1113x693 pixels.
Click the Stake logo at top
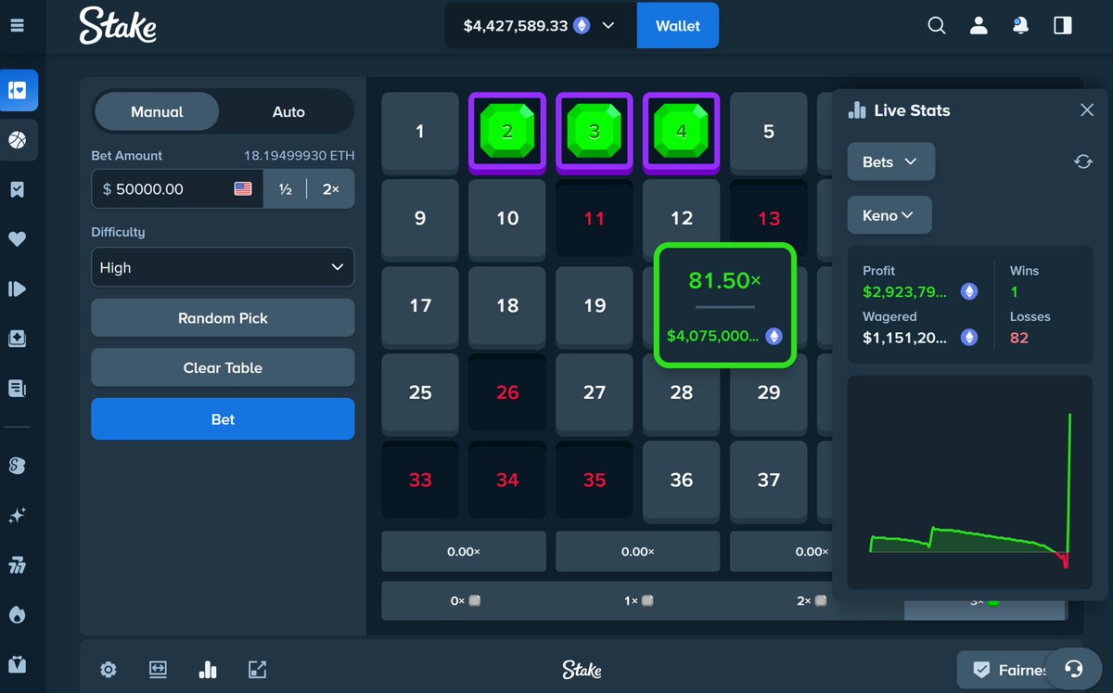(118, 25)
